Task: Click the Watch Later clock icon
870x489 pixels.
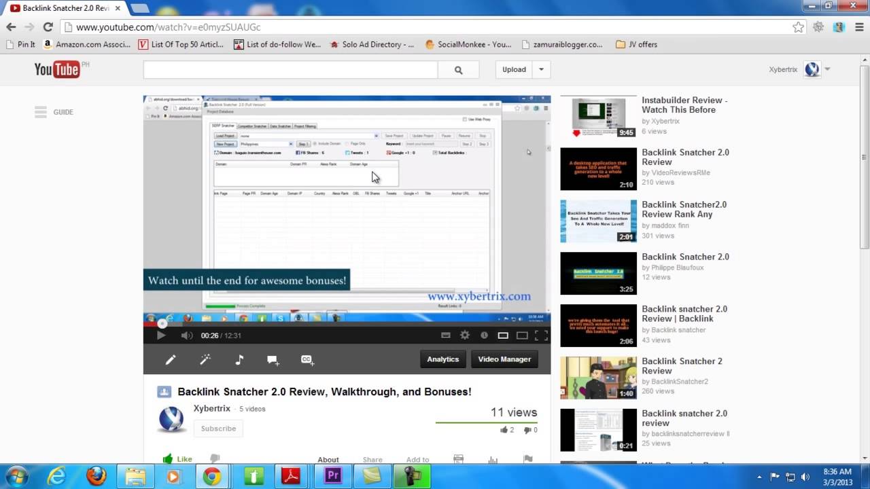Action: tap(484, 335)
